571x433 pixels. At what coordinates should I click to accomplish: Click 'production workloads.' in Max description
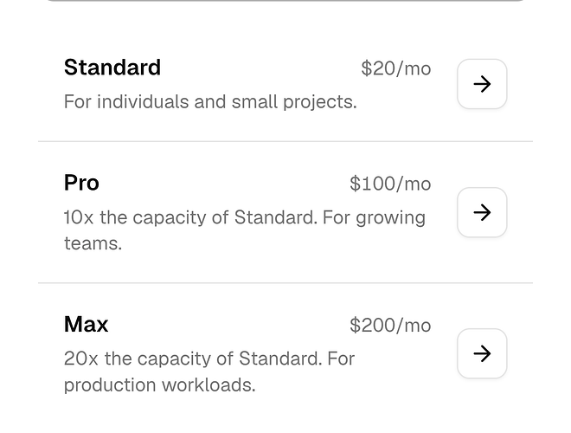pyautogui.click(x=159, y=385)
